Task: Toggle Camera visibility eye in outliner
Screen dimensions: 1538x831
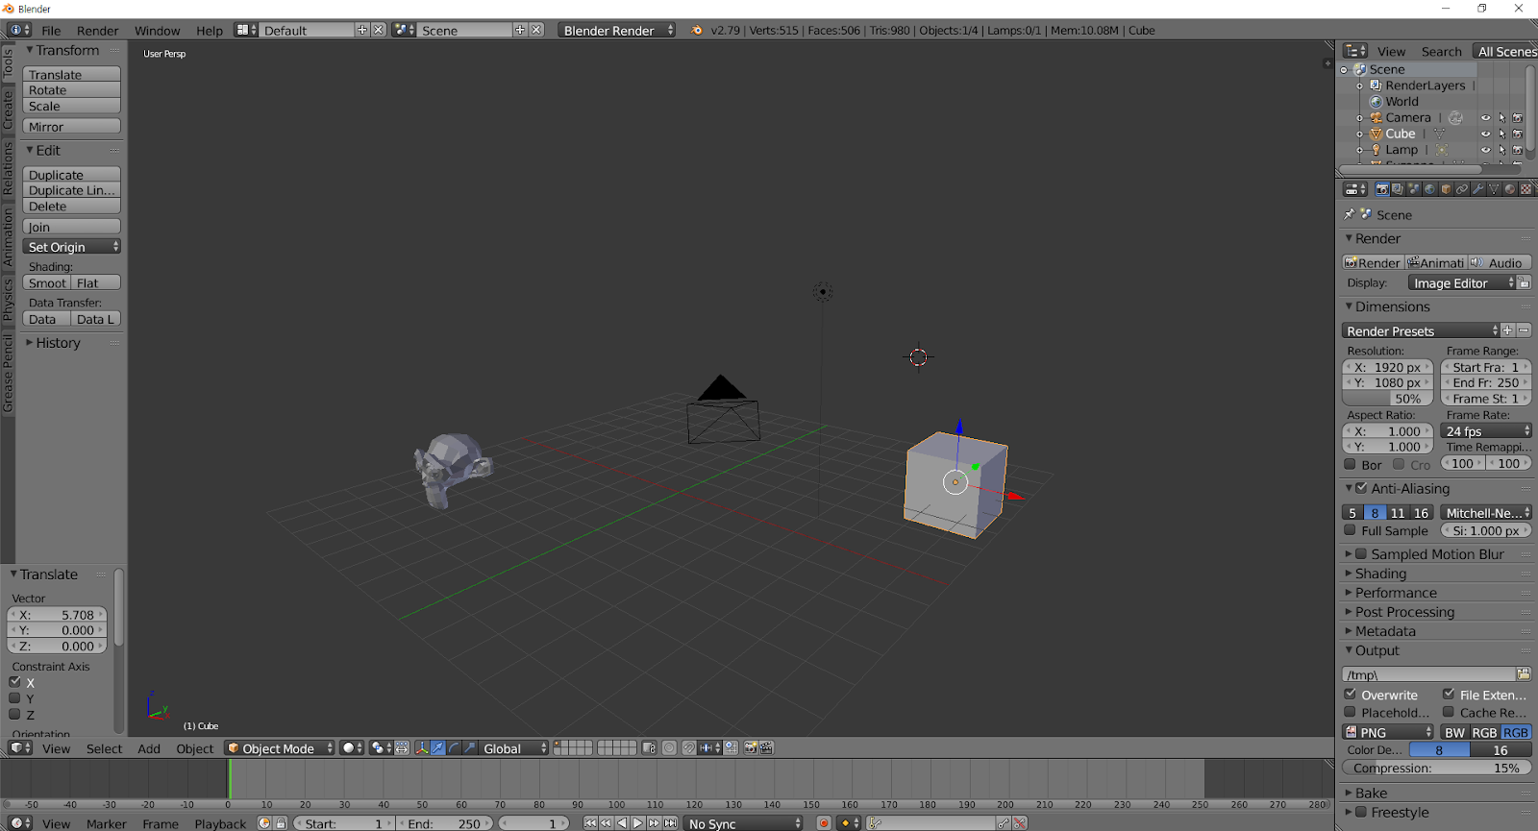Action: click(1485, 118)
